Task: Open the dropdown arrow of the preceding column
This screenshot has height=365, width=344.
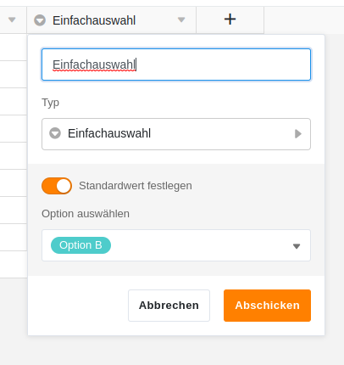Action: (12, 20)
